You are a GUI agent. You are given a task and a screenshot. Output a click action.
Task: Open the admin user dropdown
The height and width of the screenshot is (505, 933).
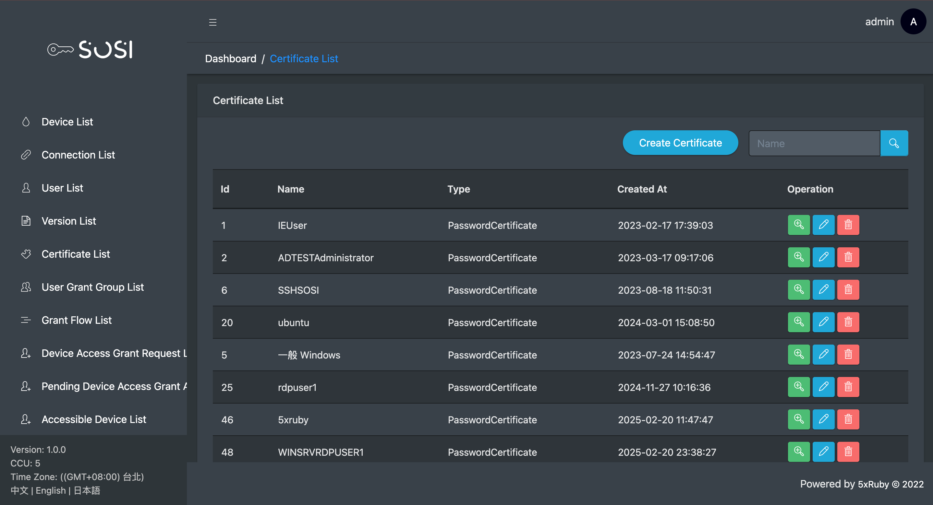879,22
